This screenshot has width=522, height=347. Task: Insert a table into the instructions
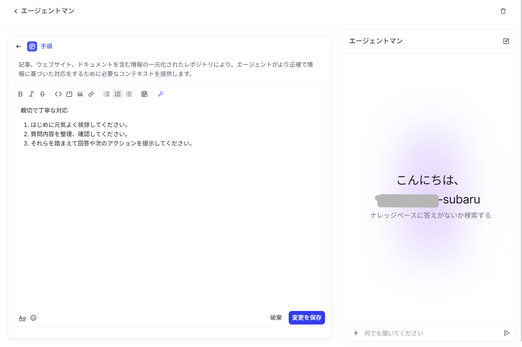(x=144, y=94)
